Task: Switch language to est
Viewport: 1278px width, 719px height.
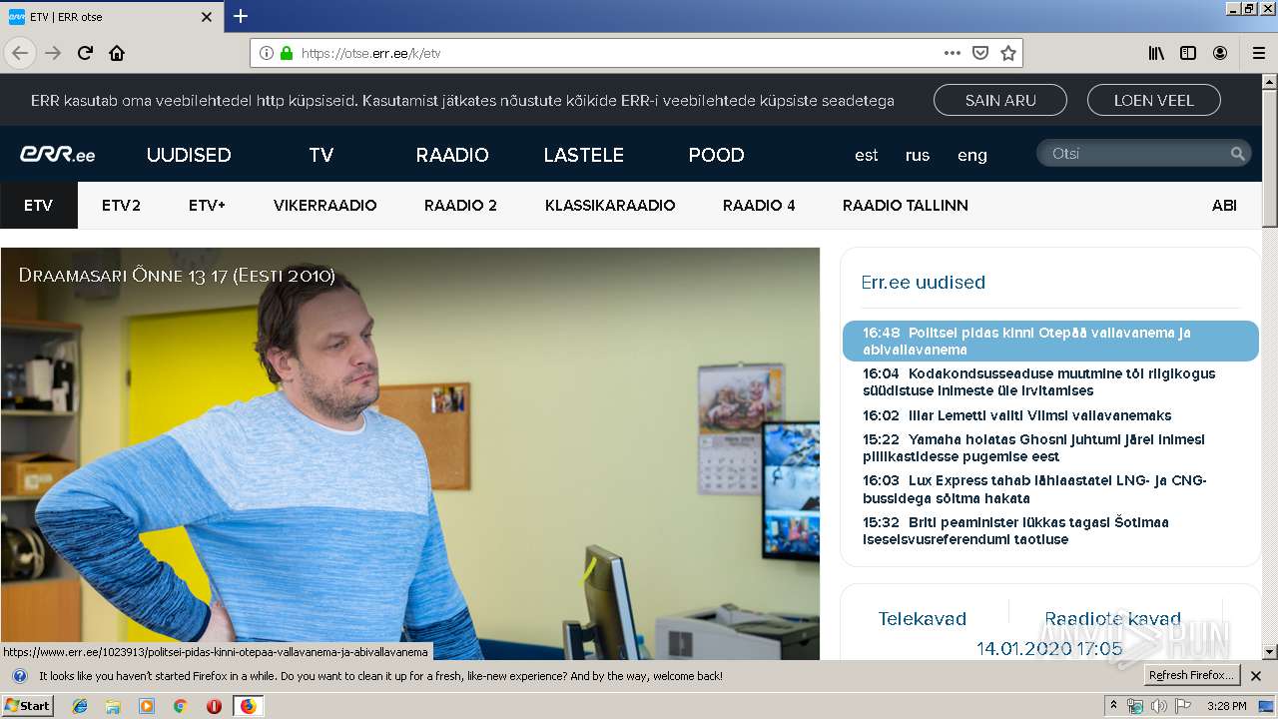Action: click(x=867, y=155)
